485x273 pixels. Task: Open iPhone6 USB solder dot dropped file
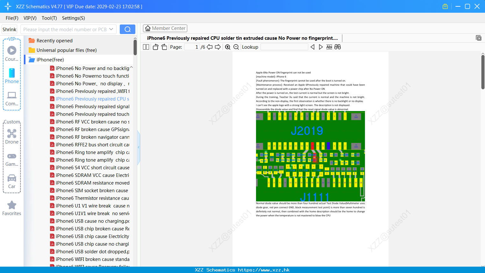pyautogui.click(x=89, y=252)
